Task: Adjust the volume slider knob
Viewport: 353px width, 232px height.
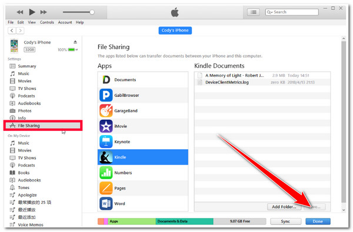Action: [92, 12]
